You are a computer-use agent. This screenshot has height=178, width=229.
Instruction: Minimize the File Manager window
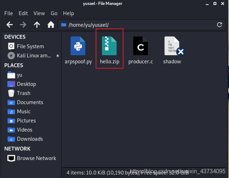207,4
